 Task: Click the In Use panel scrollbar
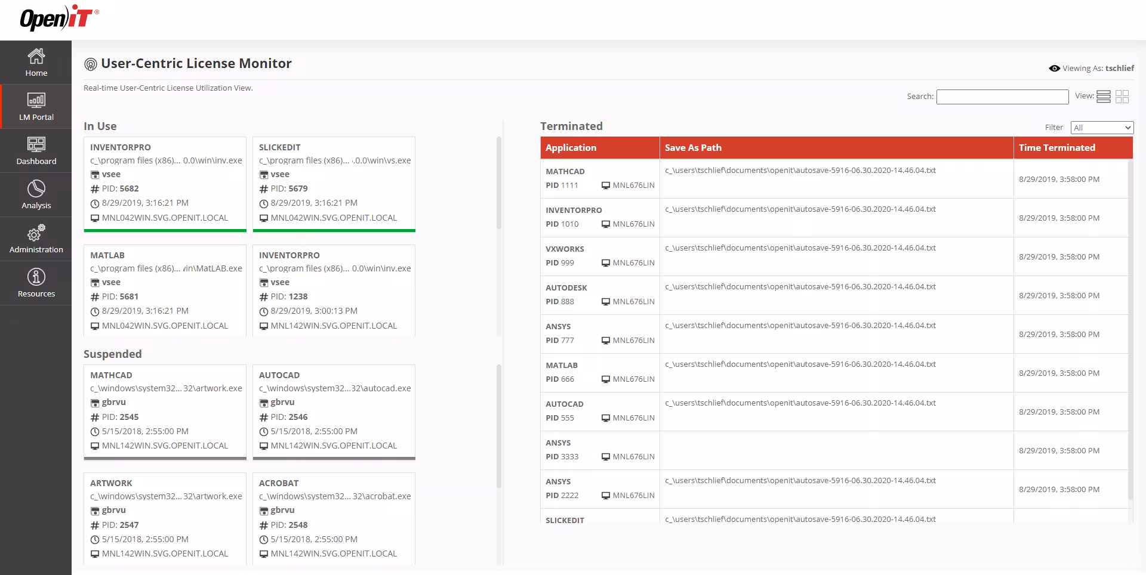click(499, 183)
